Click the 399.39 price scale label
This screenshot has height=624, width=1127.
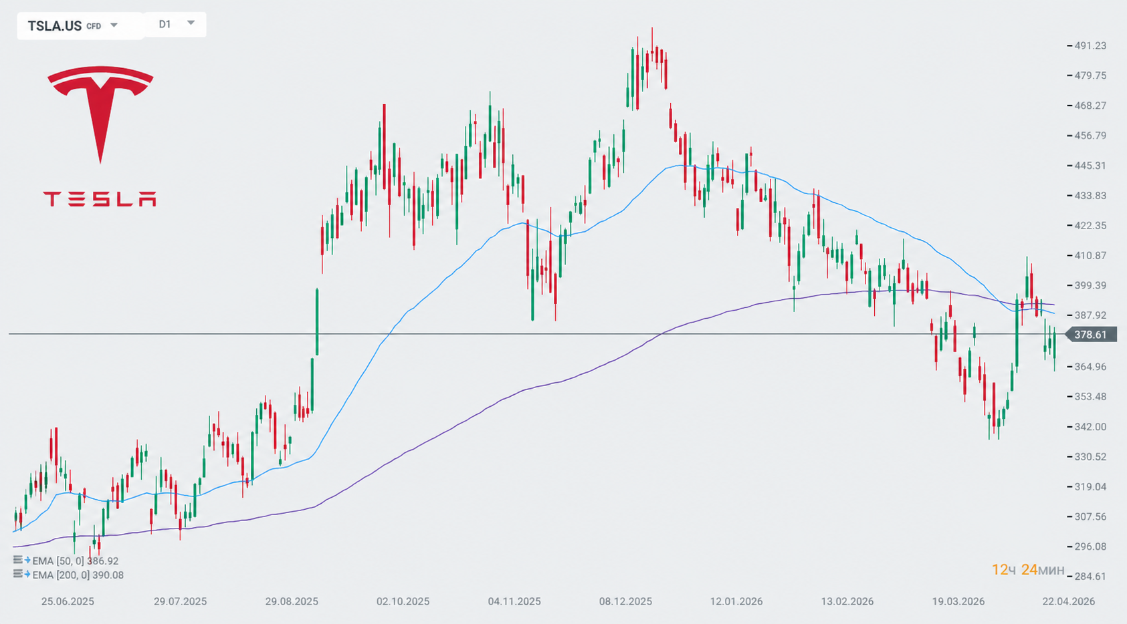1090,285
